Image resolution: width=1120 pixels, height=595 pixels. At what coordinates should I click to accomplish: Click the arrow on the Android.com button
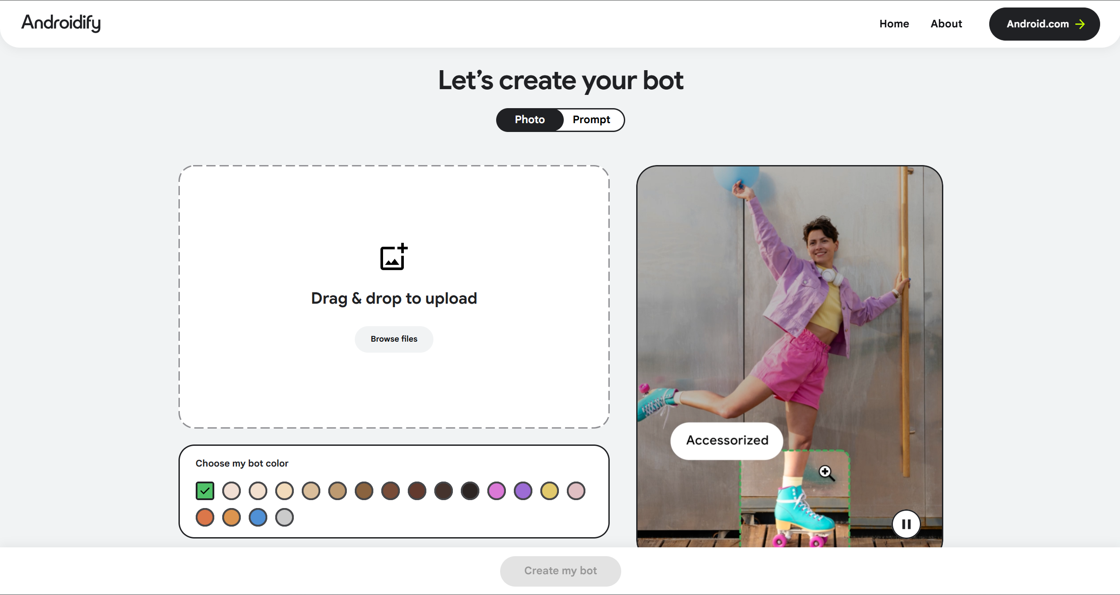1080,24
